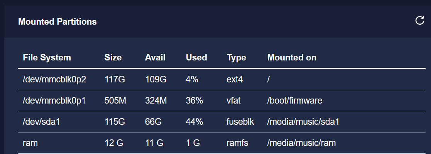The height and width of the screenshot is (154, 431).
Task: Click the /boot/firmware mount path
Action: click(295, 100)
